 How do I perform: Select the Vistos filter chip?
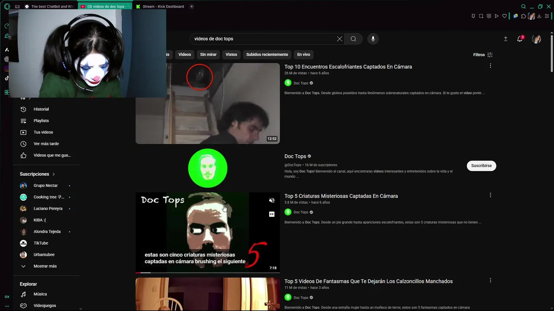[231, 54]
